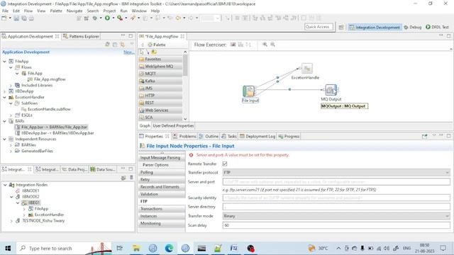Click the New... link in Application Development
The width and height of the screenshot is (454, 255).
(x=129, y=52)
